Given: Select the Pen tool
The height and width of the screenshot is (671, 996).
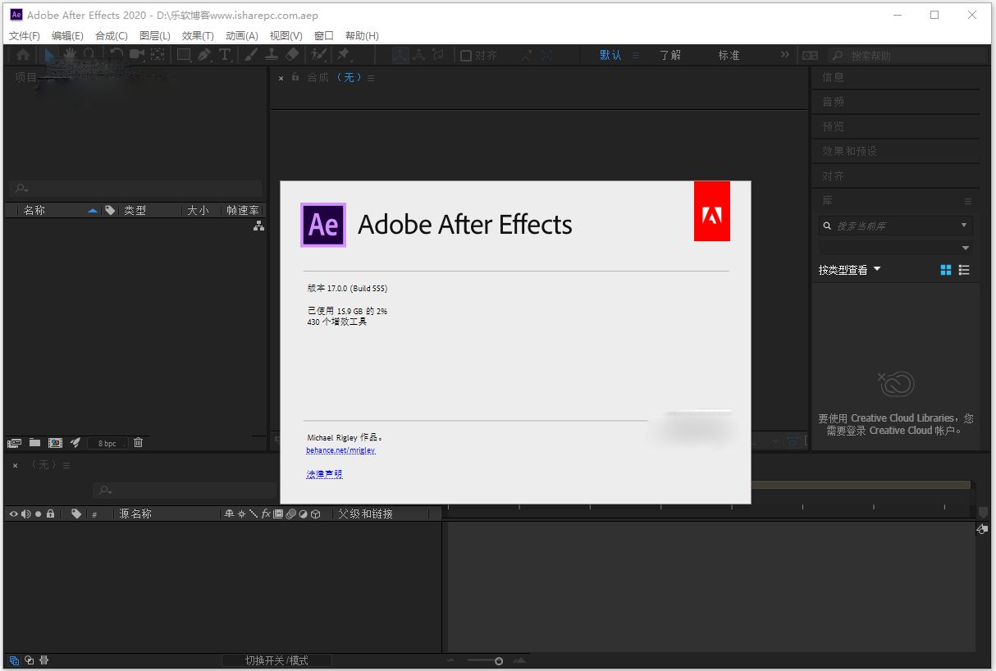Looking at the screenshot, I should pyautogui.click(x=202, y=55).
